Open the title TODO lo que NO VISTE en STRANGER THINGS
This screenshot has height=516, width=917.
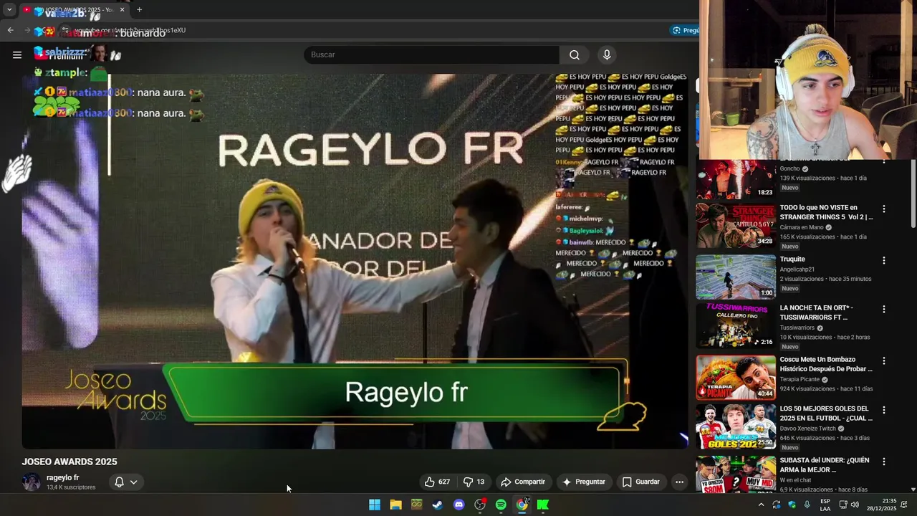point(826,212)
